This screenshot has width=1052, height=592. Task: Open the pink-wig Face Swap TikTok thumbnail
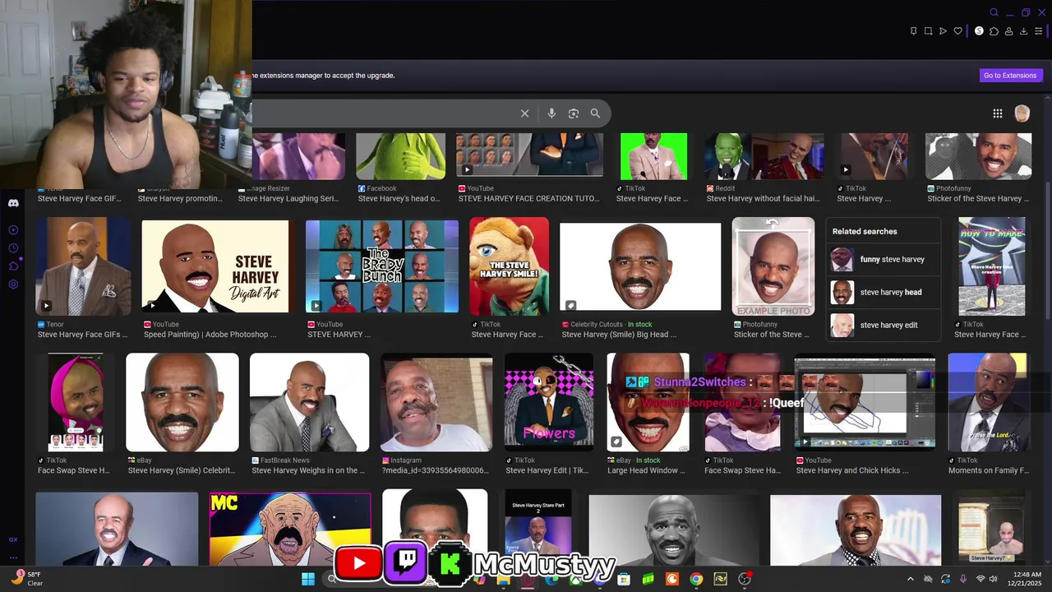pos(76,402)
